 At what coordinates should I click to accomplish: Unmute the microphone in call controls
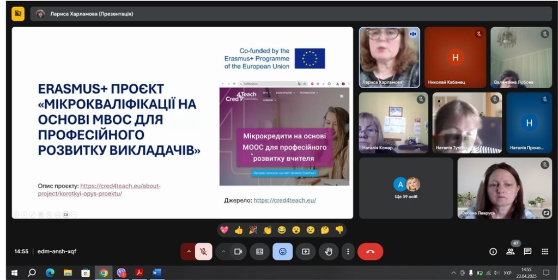203,251
